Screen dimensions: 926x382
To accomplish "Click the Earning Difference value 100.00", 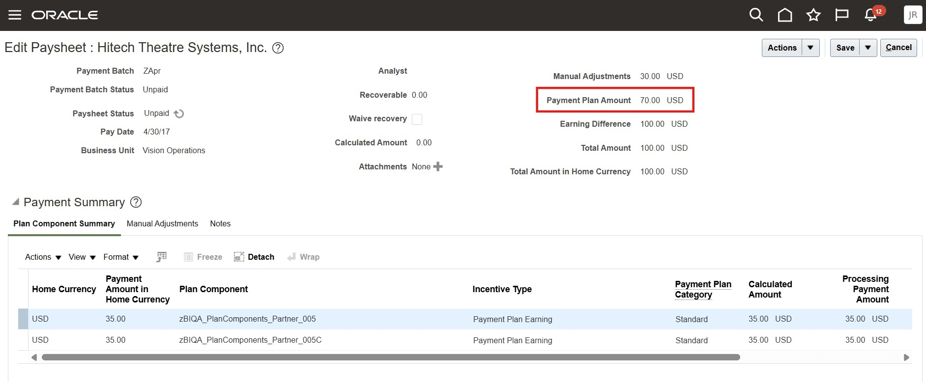I will click(x=652, y=124).
